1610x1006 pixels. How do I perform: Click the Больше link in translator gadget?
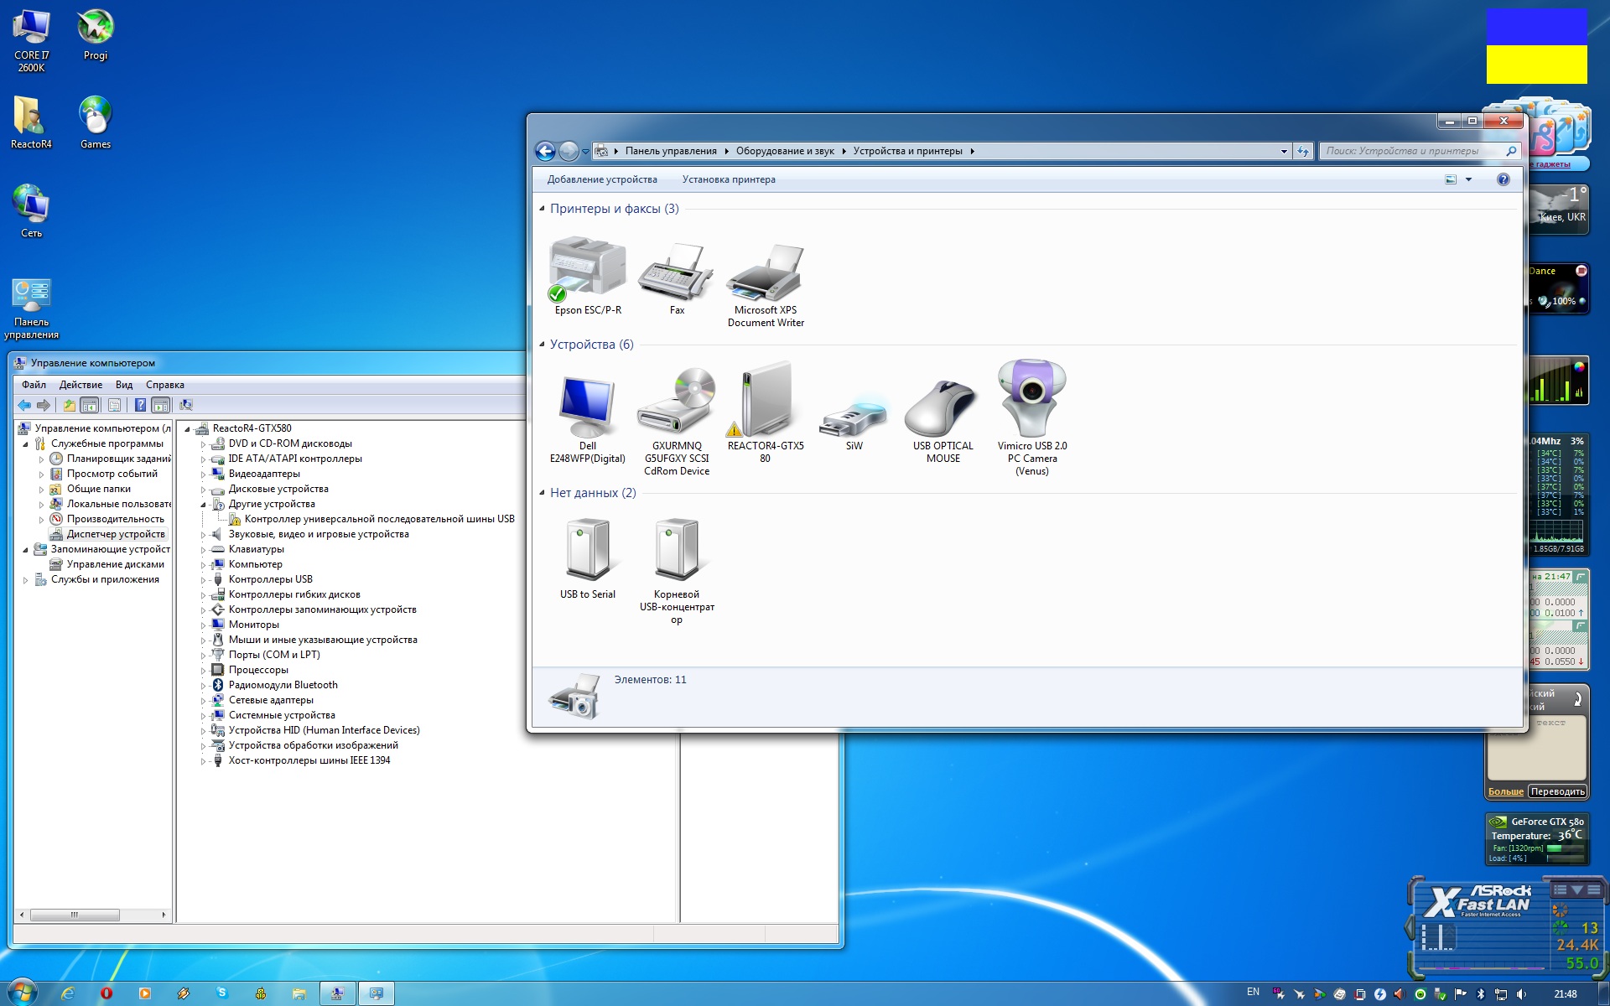[x=1506, y=791]
